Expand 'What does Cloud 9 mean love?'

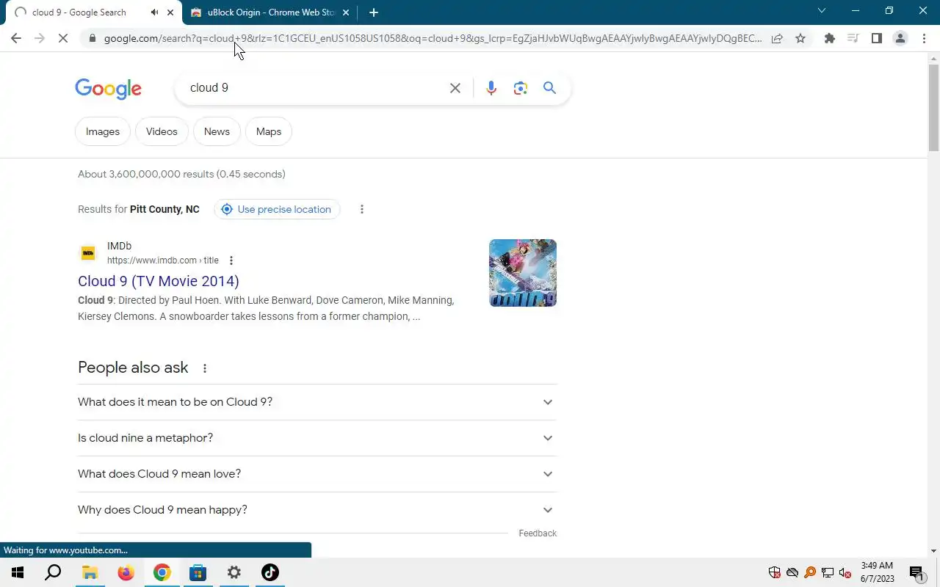[x=317, y=474]
